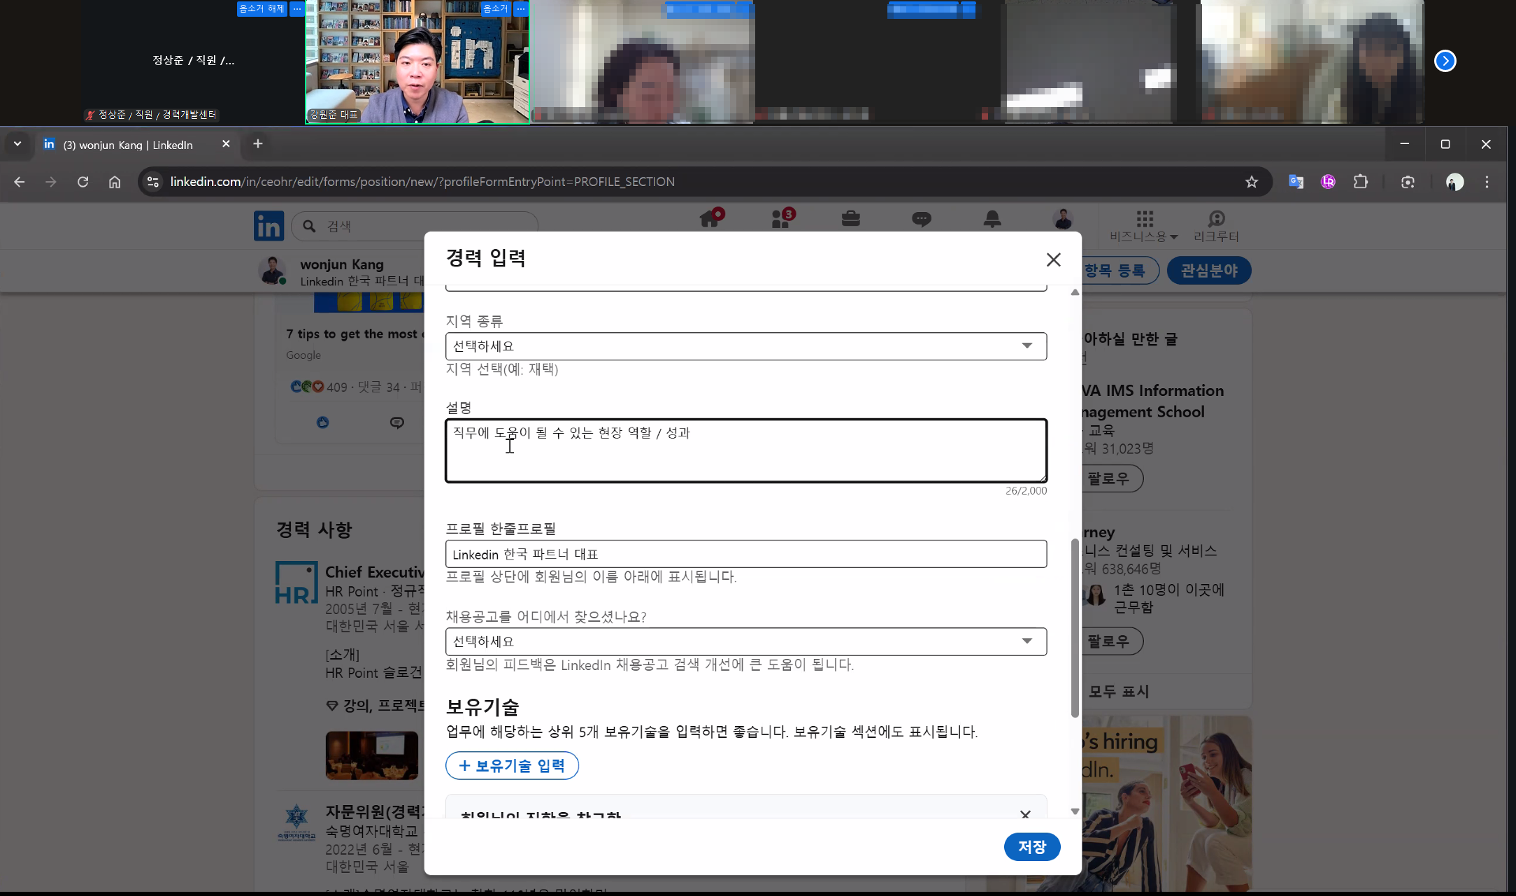Click the 보유기술 입력 button
The image size is (1516, 896).
[512, 766]
